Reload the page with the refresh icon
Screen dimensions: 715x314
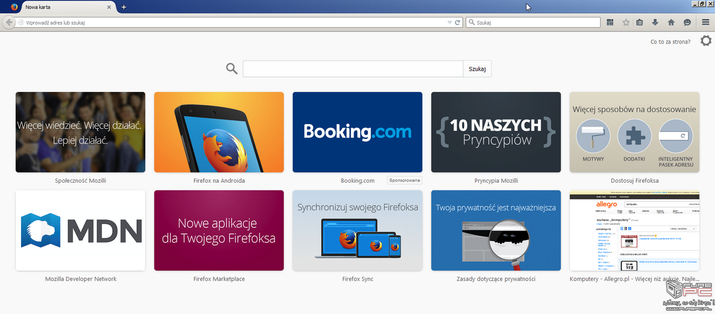(x=457, y=23)
